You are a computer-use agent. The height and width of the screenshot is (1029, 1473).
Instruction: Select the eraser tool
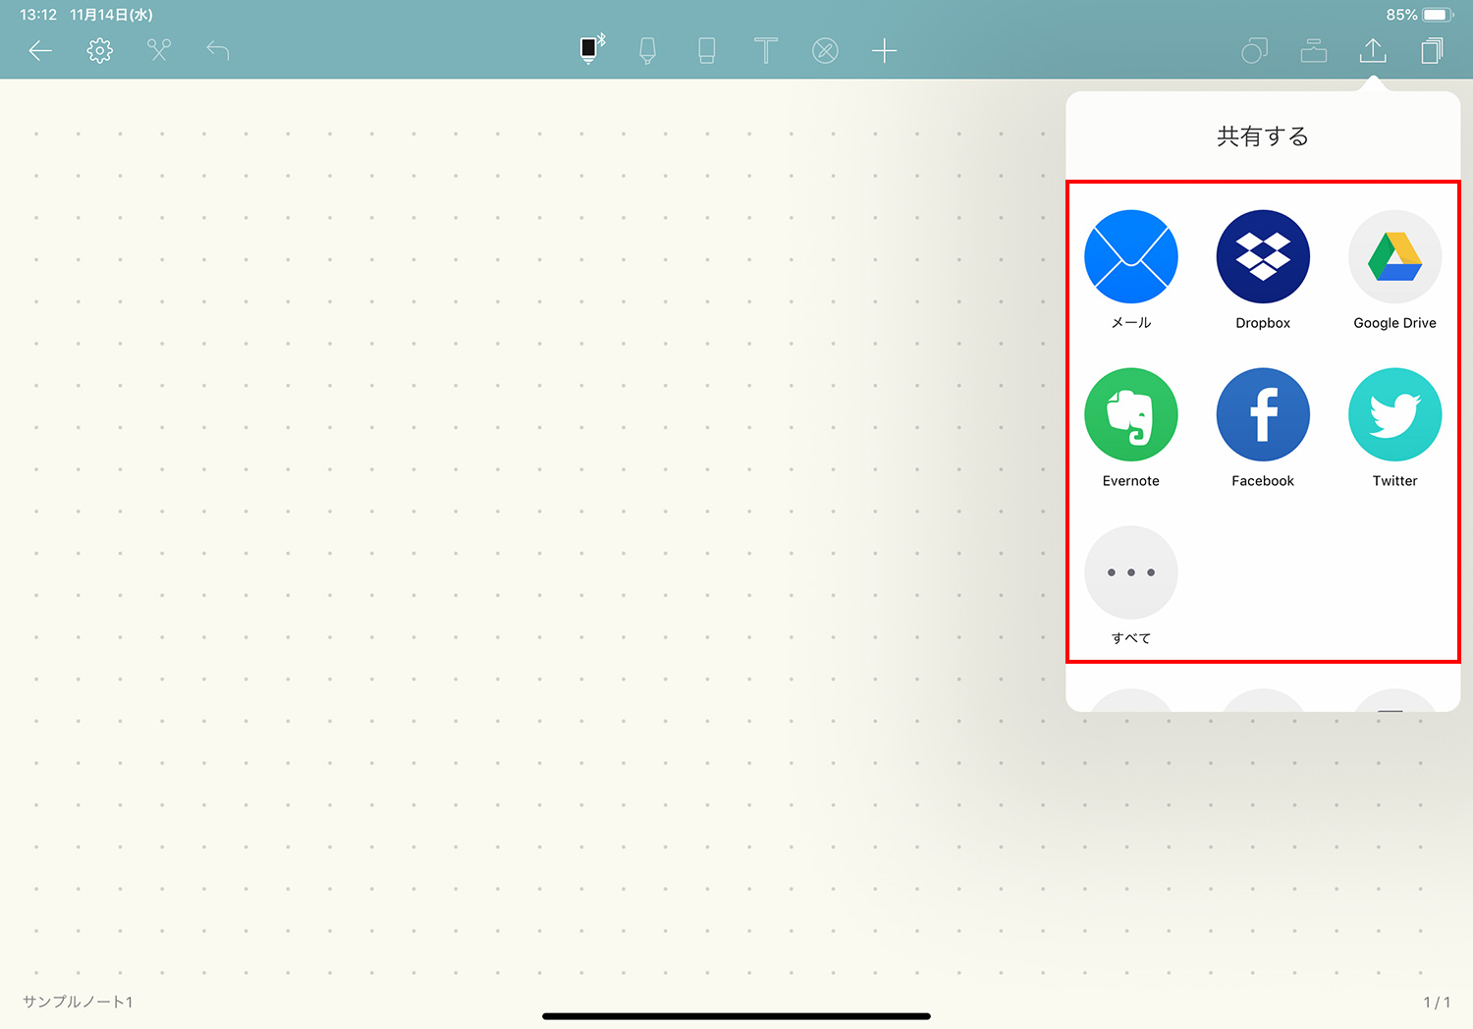pyautogui.click(x=707, y=51)
